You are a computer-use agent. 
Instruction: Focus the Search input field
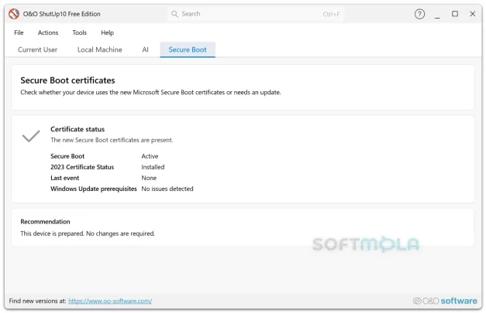click(256, 14)
